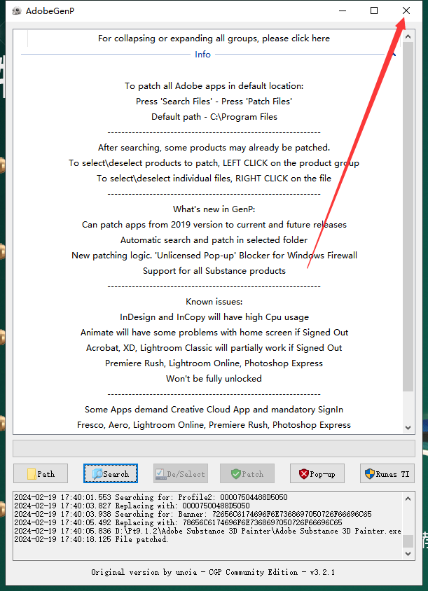Click 'Can patch apps from 2019 version' line

(214, 225)
